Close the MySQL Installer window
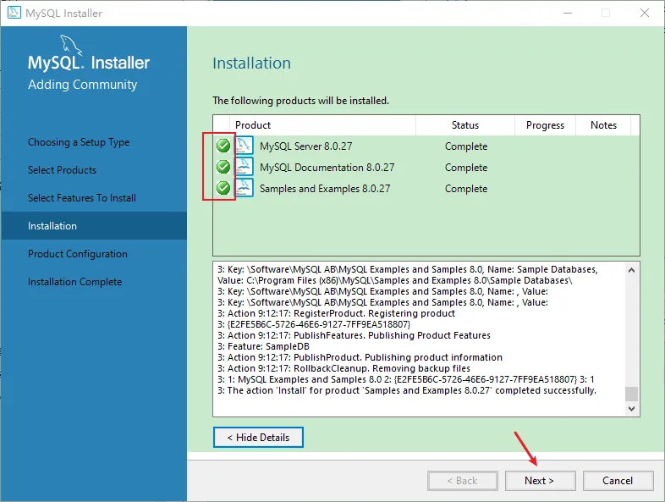The height and width of the screenshot is (502, 665). click(642, 13)
